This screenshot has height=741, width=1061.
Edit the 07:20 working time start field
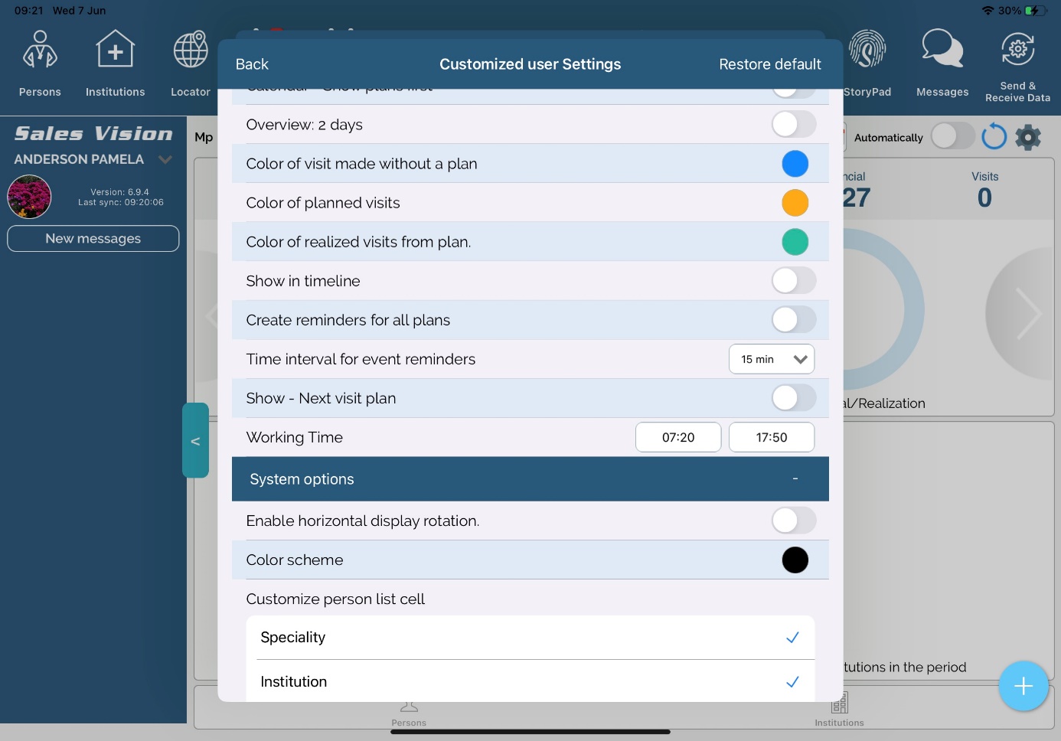point(677,437)
